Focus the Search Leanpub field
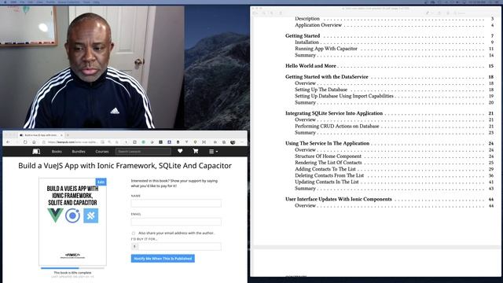Screen dimensions: 503x283 [x=143, y=152]
